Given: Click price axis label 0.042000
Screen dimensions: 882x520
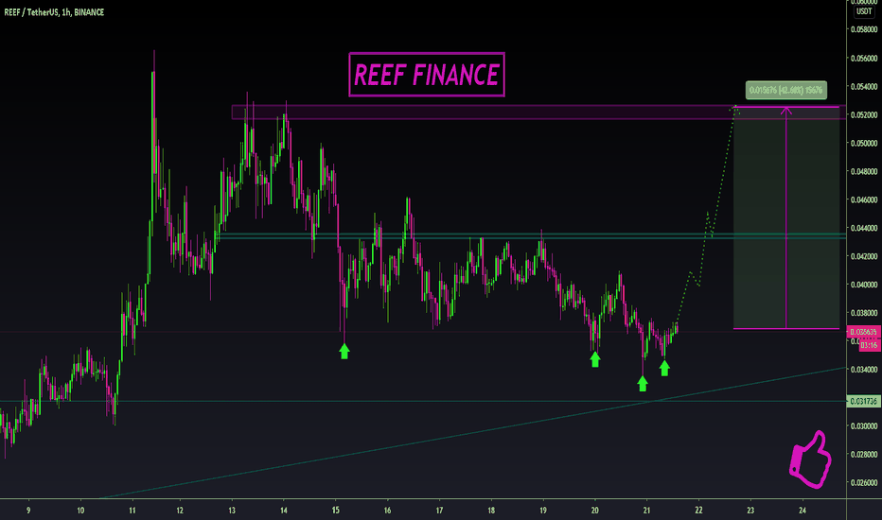Looking at the screenshot, I should point(864,256).
